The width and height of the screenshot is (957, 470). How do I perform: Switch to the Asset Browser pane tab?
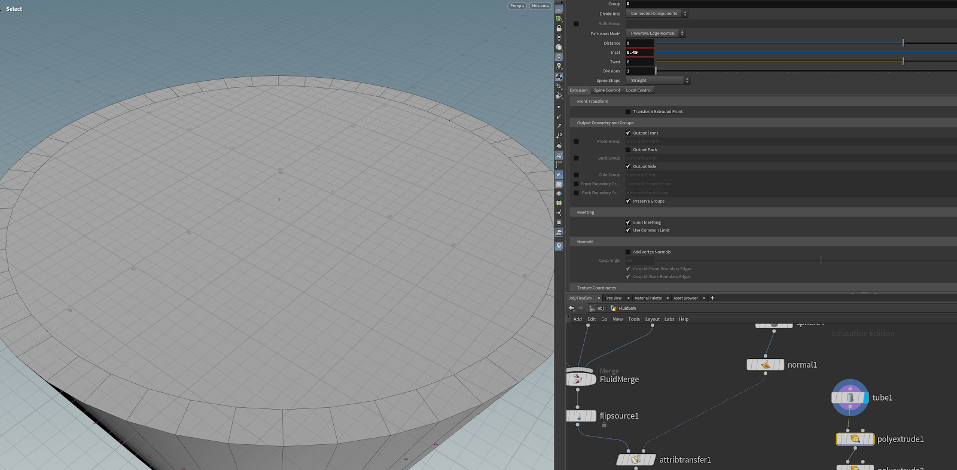tap(685, 298)
